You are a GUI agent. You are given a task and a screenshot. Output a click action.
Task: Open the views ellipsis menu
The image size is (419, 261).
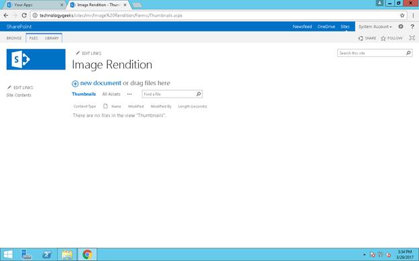click(x=129, y=94)
